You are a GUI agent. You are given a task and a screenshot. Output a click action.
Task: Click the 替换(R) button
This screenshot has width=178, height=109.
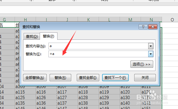click(60, 78)
